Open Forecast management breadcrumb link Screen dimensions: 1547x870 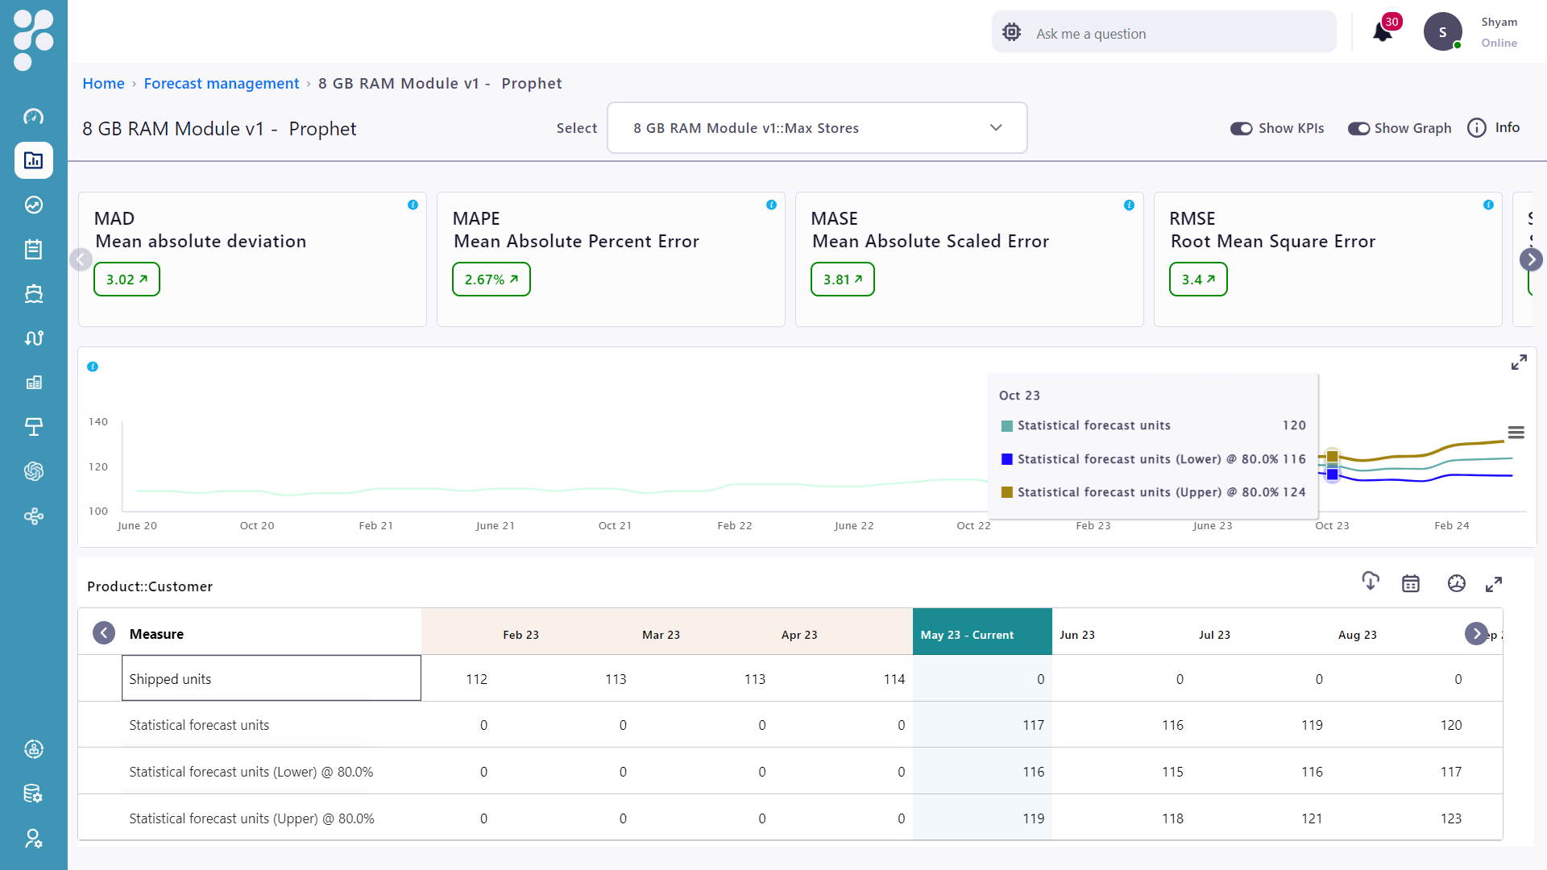221,83
